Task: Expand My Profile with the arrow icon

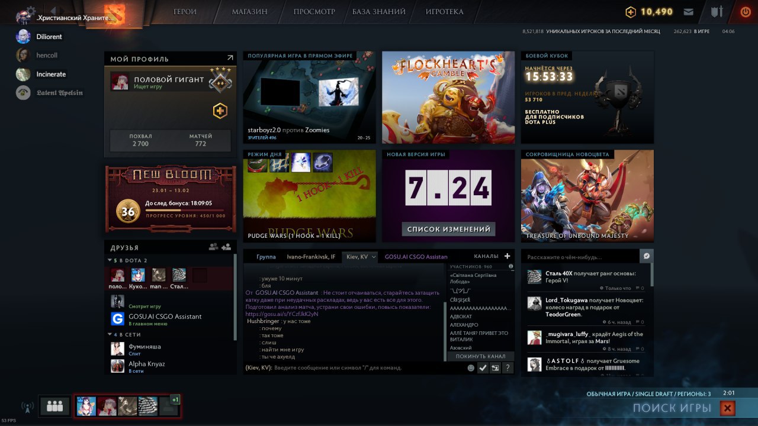Action: (x=230, y=58)
